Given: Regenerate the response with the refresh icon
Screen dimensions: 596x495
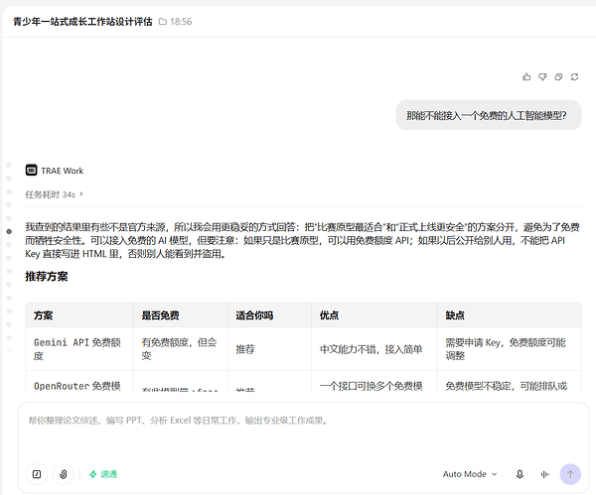Looking at the screenshot, I should click(x=574, y=77).
